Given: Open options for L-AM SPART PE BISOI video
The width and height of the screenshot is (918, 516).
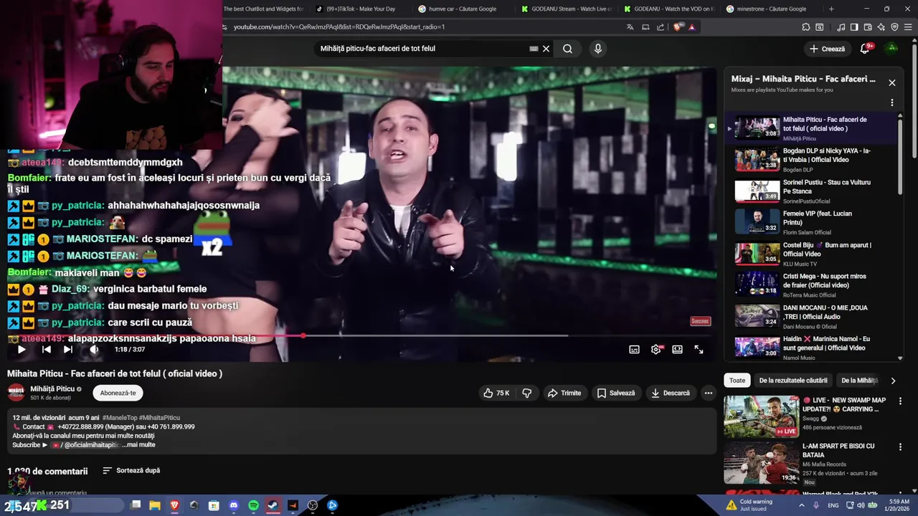Looking at the screenshot, I should (900, 447).
